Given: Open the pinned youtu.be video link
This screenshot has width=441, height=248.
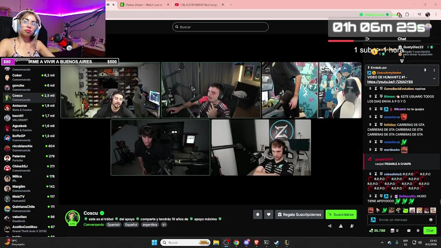Looking at the screenshot, I should click(x=390, y=82).
